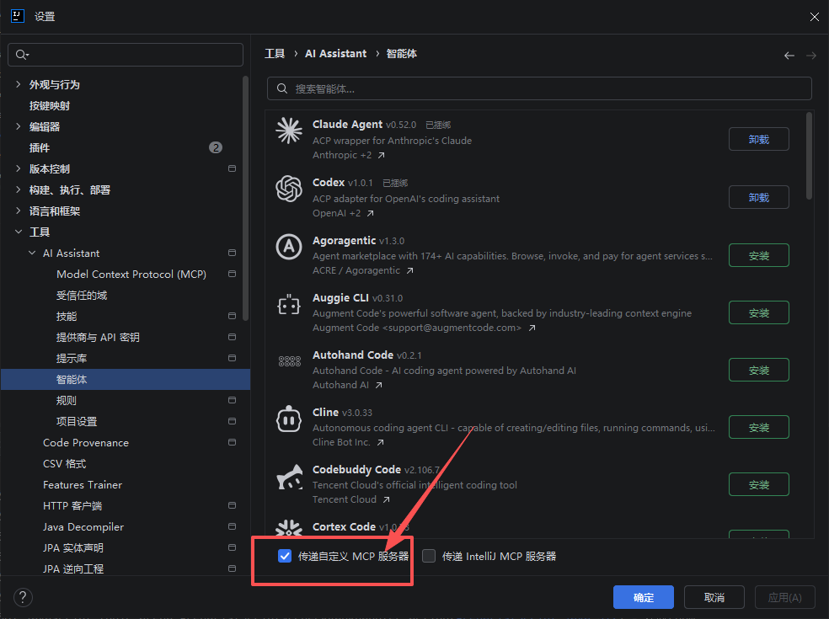This screenshot has width=829, height=619.
Task: Expand the 构建、执行、部署 section
Action: (x=18, y=189)
